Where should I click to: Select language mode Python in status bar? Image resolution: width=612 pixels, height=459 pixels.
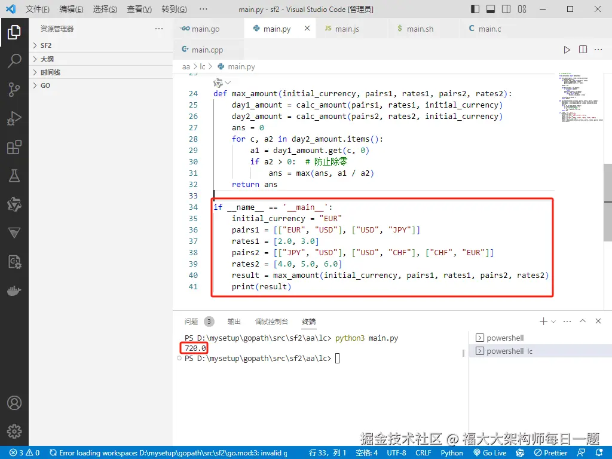452,453
